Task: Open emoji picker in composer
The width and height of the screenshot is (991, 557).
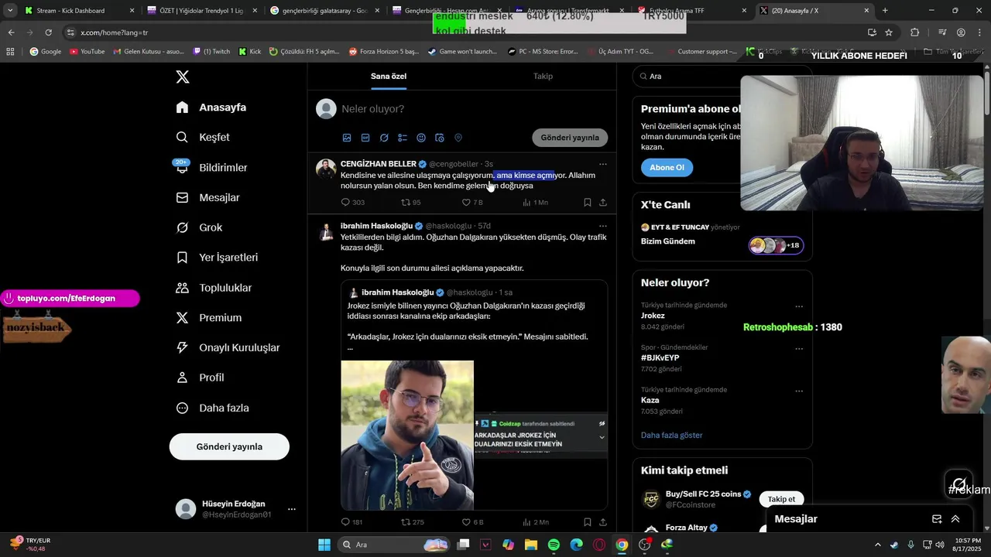Action: (x=421, y=138)
